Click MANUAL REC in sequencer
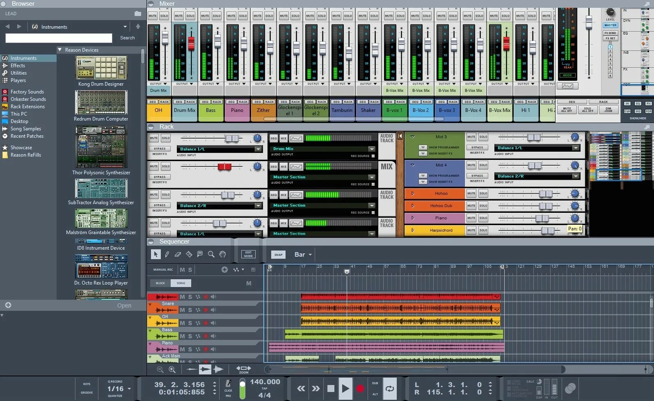Screen dimensions: 654x401 click(x=163, y=269)
